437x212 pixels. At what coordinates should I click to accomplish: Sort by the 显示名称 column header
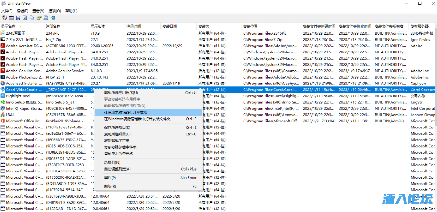(x=8, y=26)
